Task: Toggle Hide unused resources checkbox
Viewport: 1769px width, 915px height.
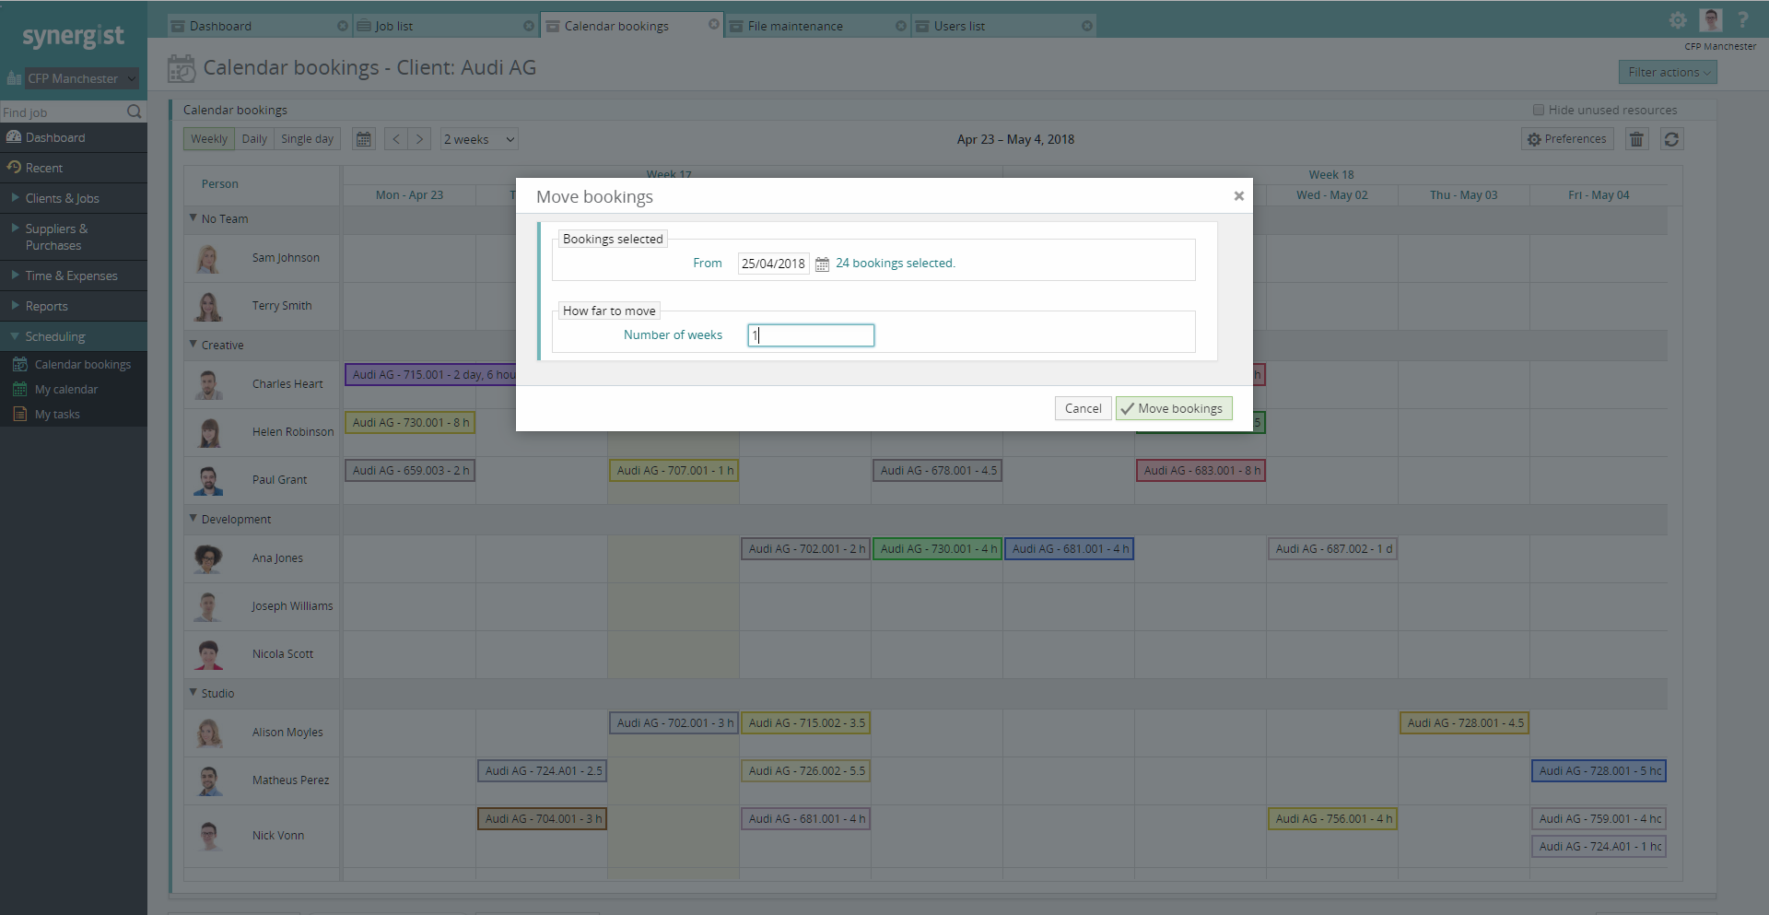Action: click(1538, 110)
